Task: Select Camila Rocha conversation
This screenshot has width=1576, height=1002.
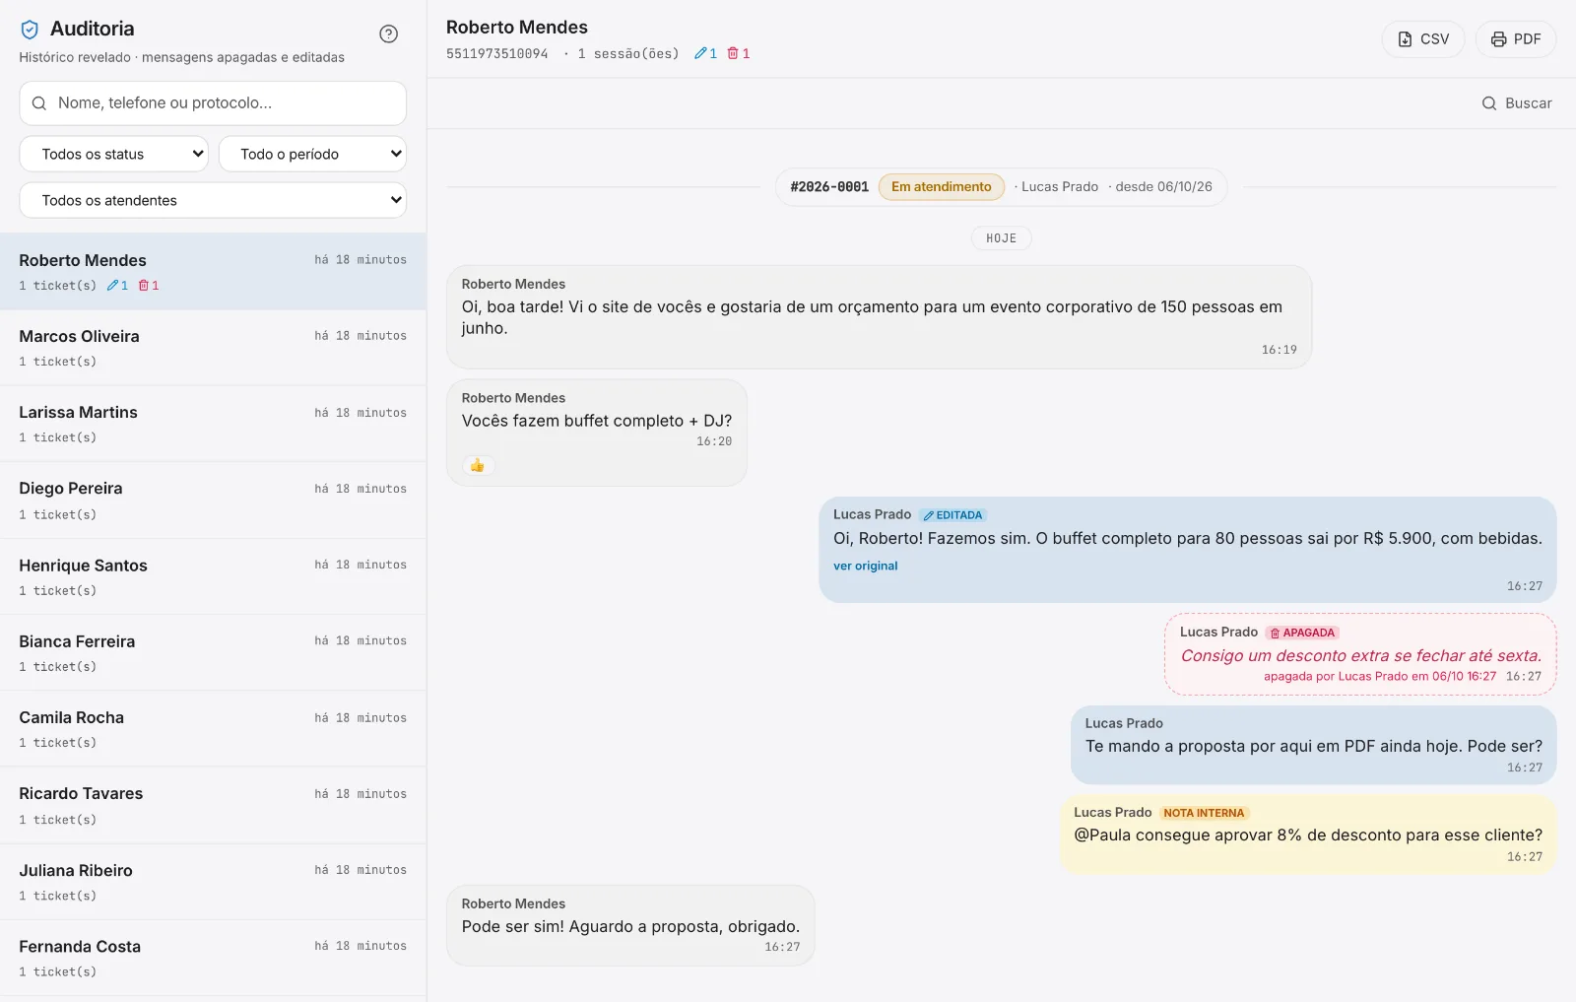Action: pos(213,729)
